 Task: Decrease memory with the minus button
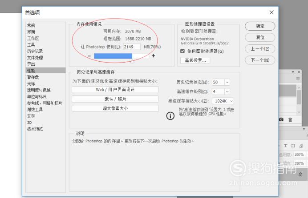point(89,56)
